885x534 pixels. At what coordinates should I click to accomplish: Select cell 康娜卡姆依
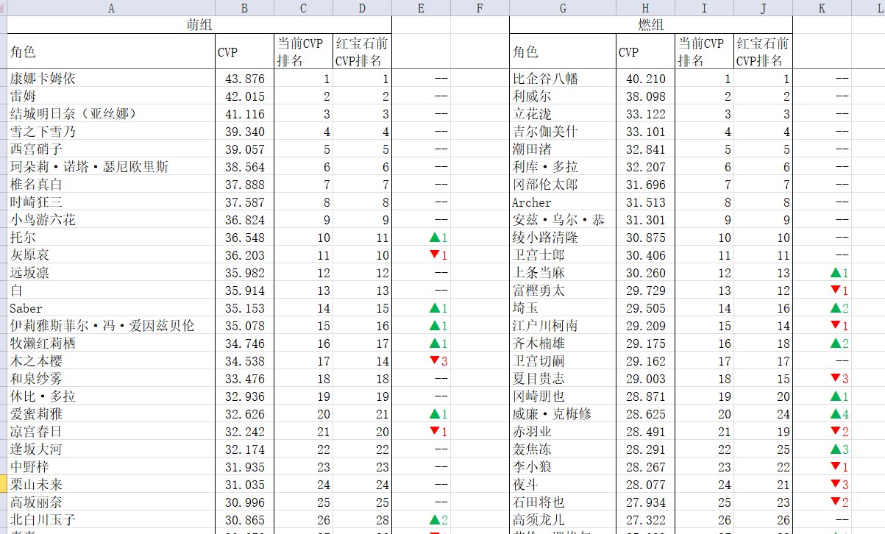(111, 78)
